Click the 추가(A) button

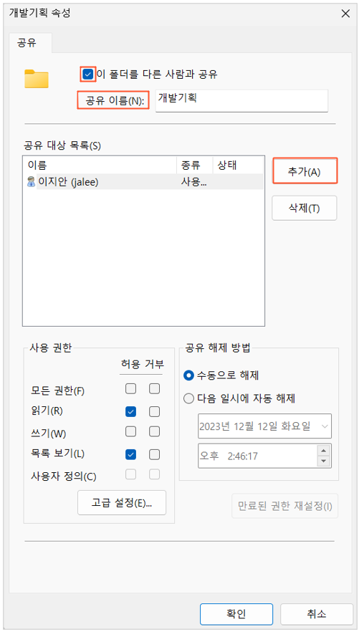point(305,171)
